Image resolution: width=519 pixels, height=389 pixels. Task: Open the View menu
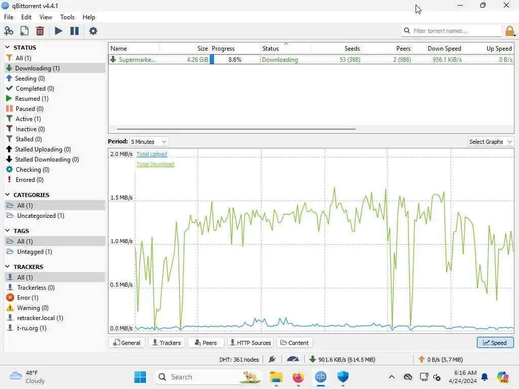[46, 17]
